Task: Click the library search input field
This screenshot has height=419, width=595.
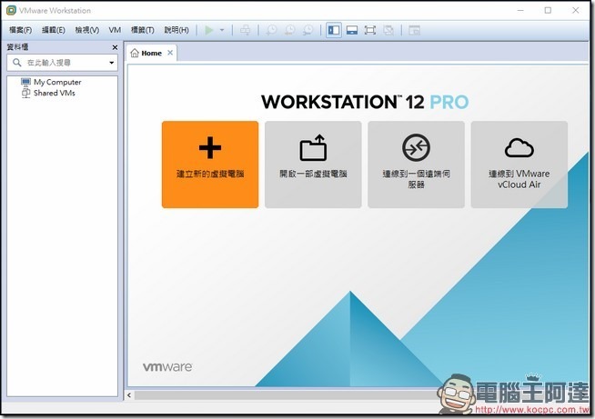Action: click(62, 63)
